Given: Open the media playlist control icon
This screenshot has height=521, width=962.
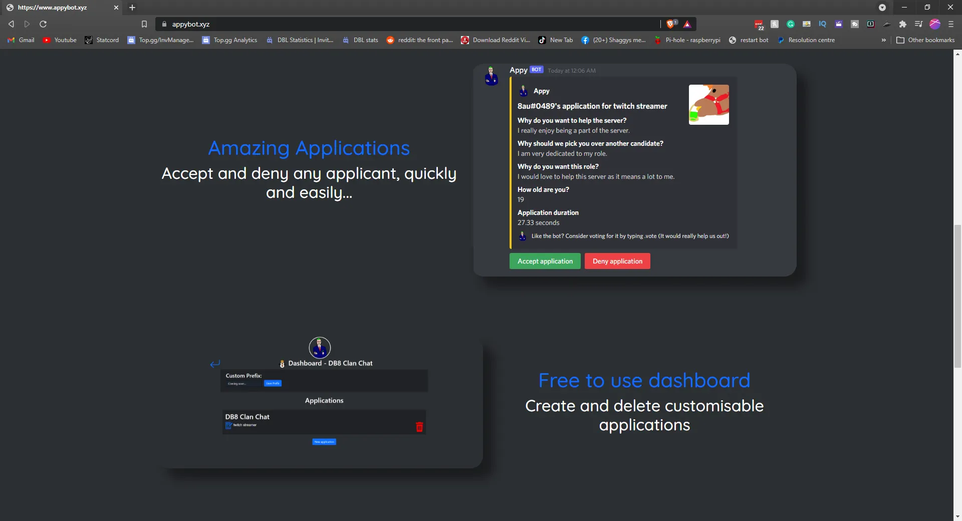Looking at the screenshot, I should pos(918,24).
